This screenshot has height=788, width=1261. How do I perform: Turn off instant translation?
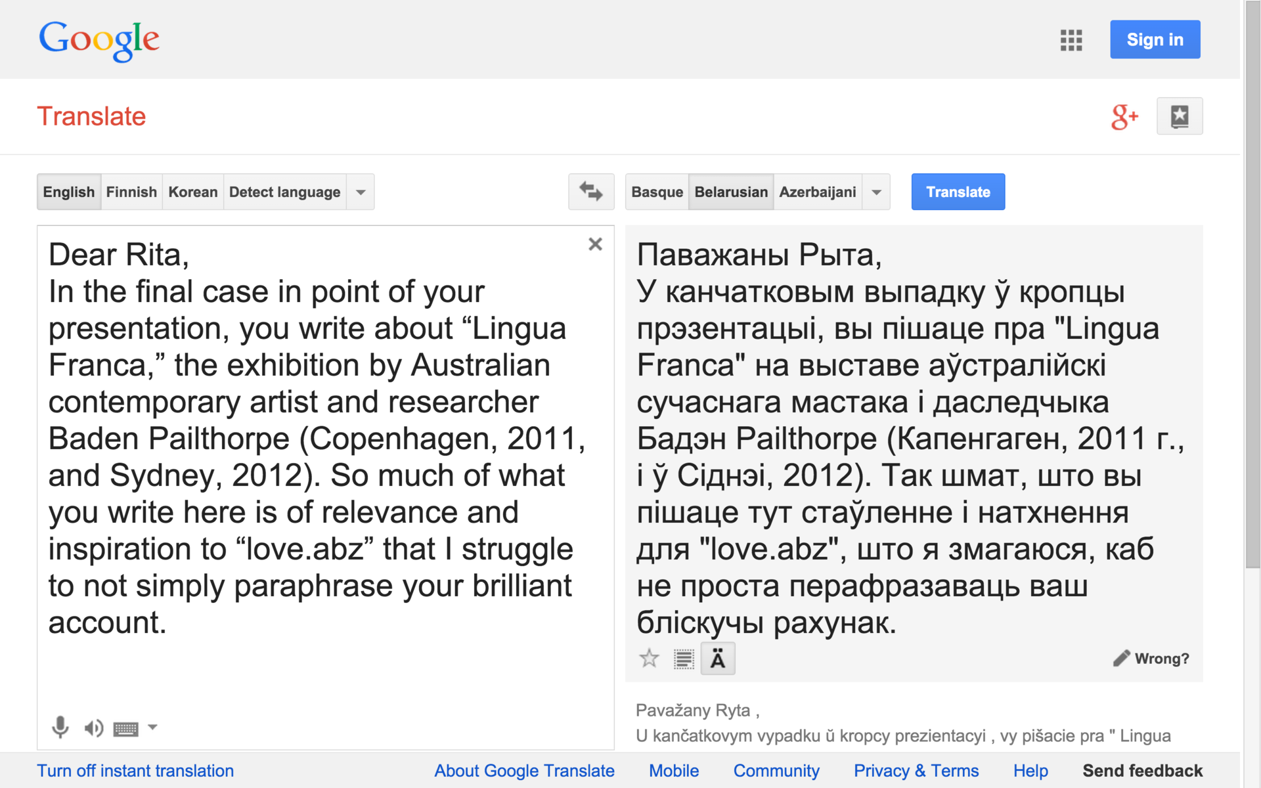tap(135, 770)
